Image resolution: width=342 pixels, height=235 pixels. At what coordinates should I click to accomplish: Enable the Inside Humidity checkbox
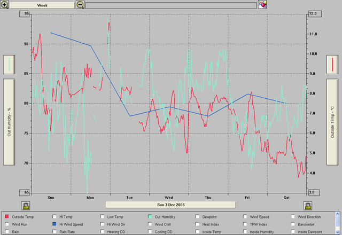(x=245, y=232)
